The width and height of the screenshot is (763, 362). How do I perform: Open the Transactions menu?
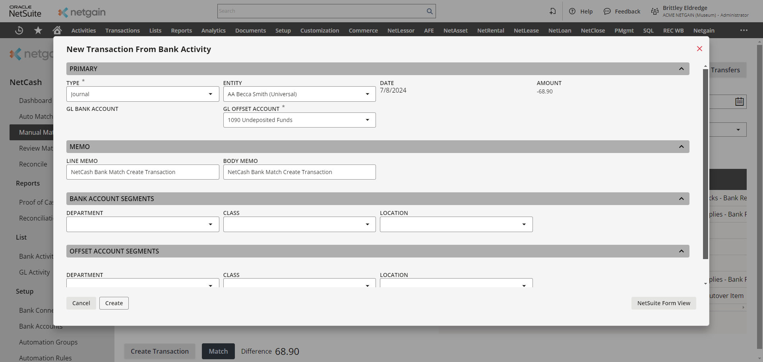point(122,31)
